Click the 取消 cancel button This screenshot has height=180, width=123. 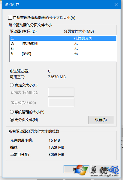click(105, 169)
